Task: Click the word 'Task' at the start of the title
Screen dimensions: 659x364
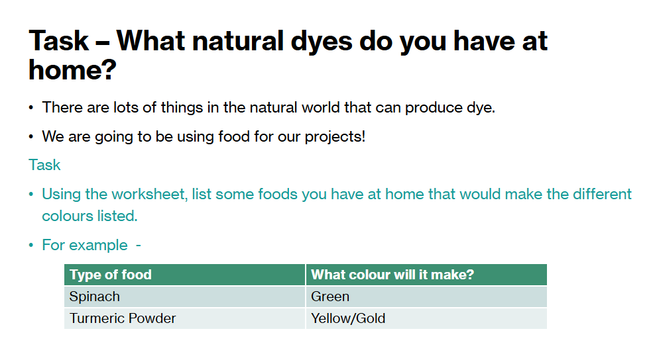Action: [x=59, y=41]
